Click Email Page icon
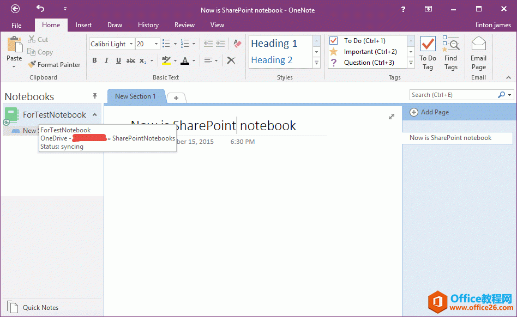This screenshot has height=317, width=517. [x=478, y=53]
